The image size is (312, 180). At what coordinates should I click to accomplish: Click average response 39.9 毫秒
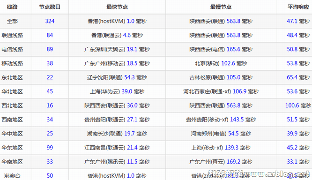click(298, 134)
